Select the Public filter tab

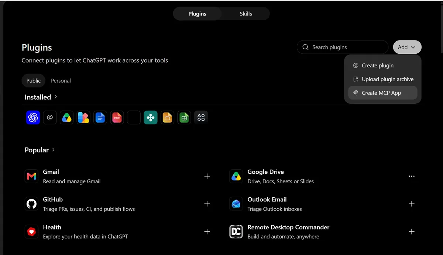click(x=34, y=81)
